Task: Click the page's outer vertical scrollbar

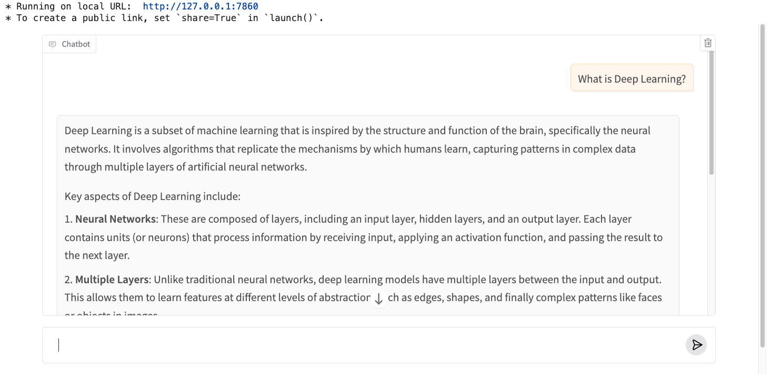Action: click(762, 184)
